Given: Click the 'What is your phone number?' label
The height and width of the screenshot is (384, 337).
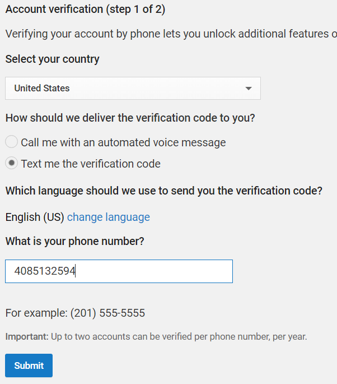Looking at the screenshot, I should (x=74, y=241).
